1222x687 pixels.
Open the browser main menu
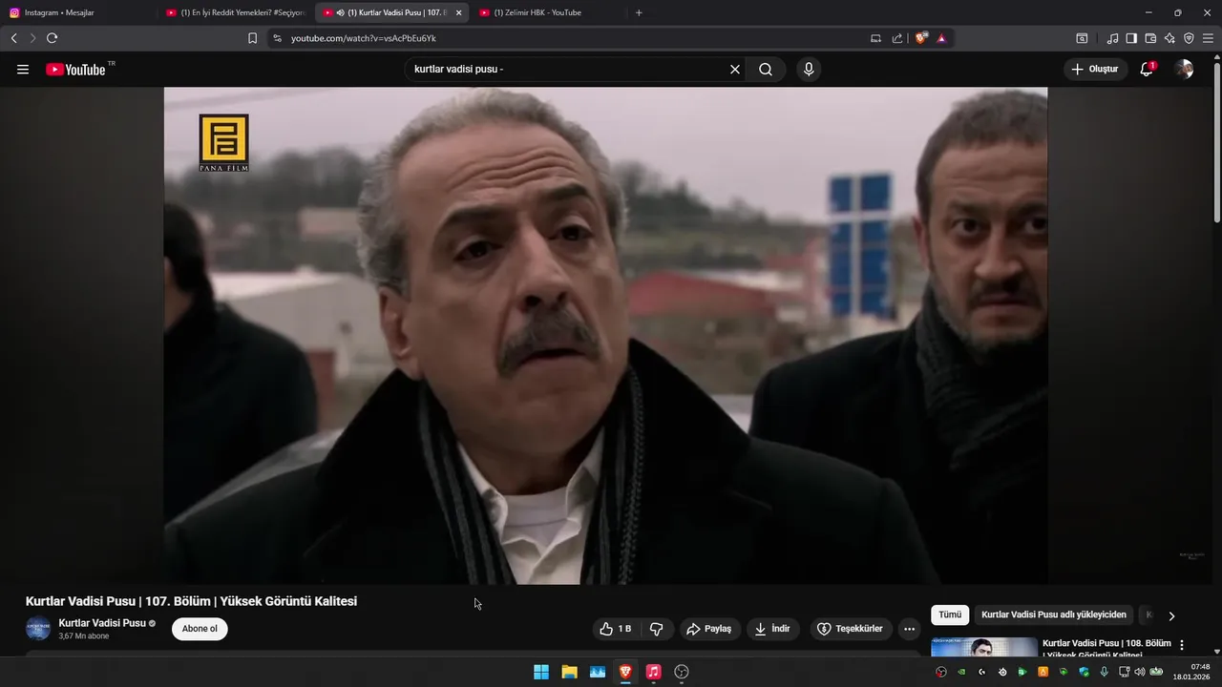pyautogui.click(x=1208, y=38)
